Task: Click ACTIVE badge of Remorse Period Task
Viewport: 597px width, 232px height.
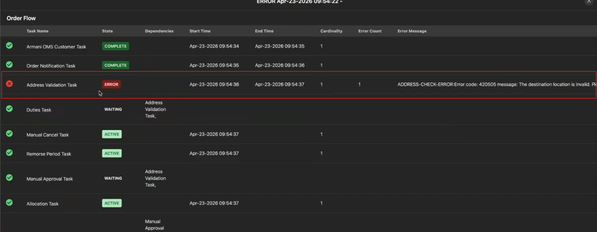Action: click(111, 153)
